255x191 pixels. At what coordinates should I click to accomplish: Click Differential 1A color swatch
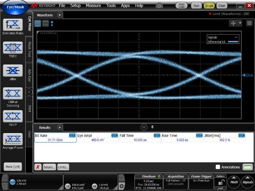pyautogui.click(x=233, y=42)
